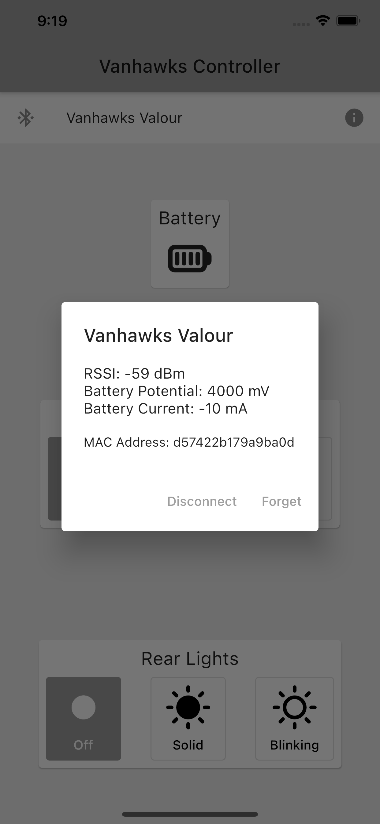Image resolution: width=380 pixels, height=824 pixels.
Task: Tap the Wi-Fi status icon
Action: [x=323, y=21]
